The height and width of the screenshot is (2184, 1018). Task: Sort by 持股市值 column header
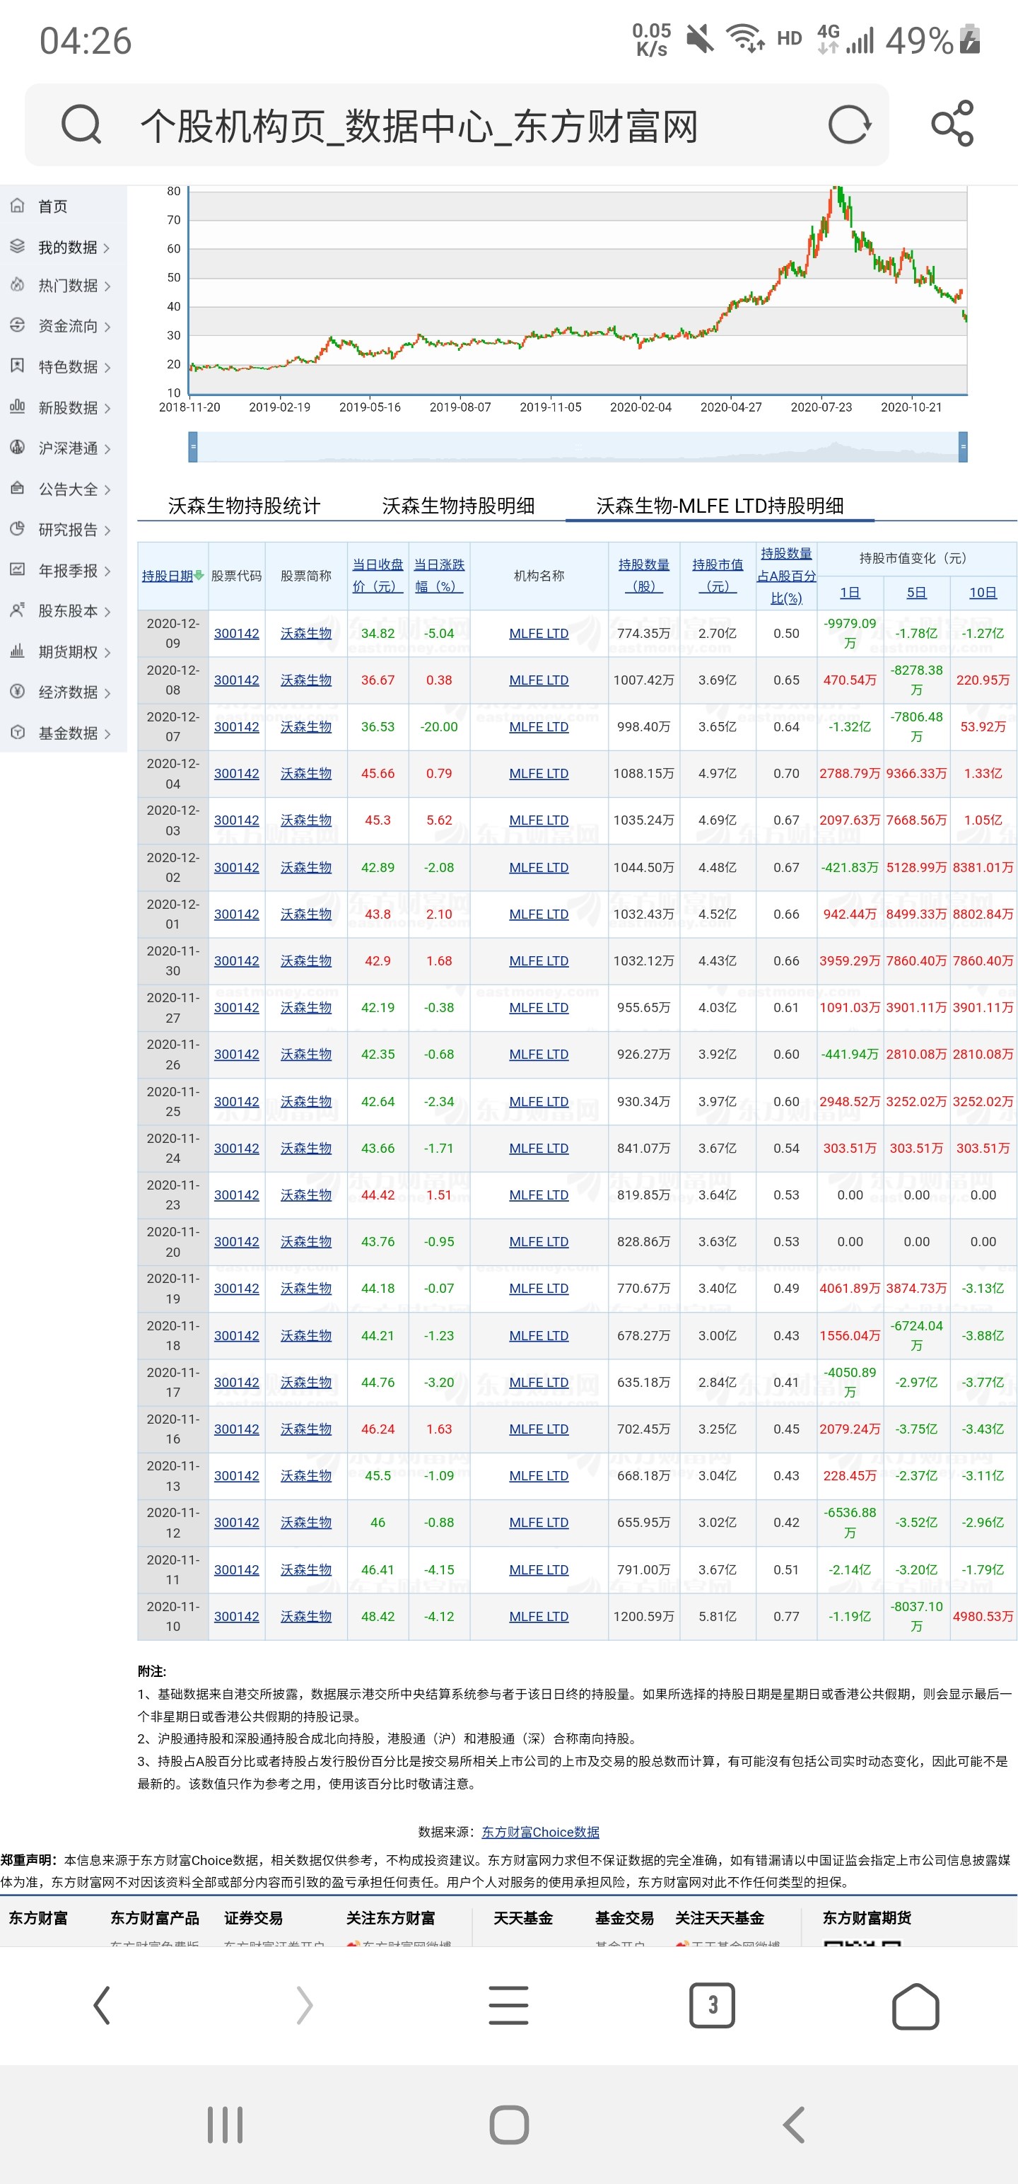pos(717,576)
